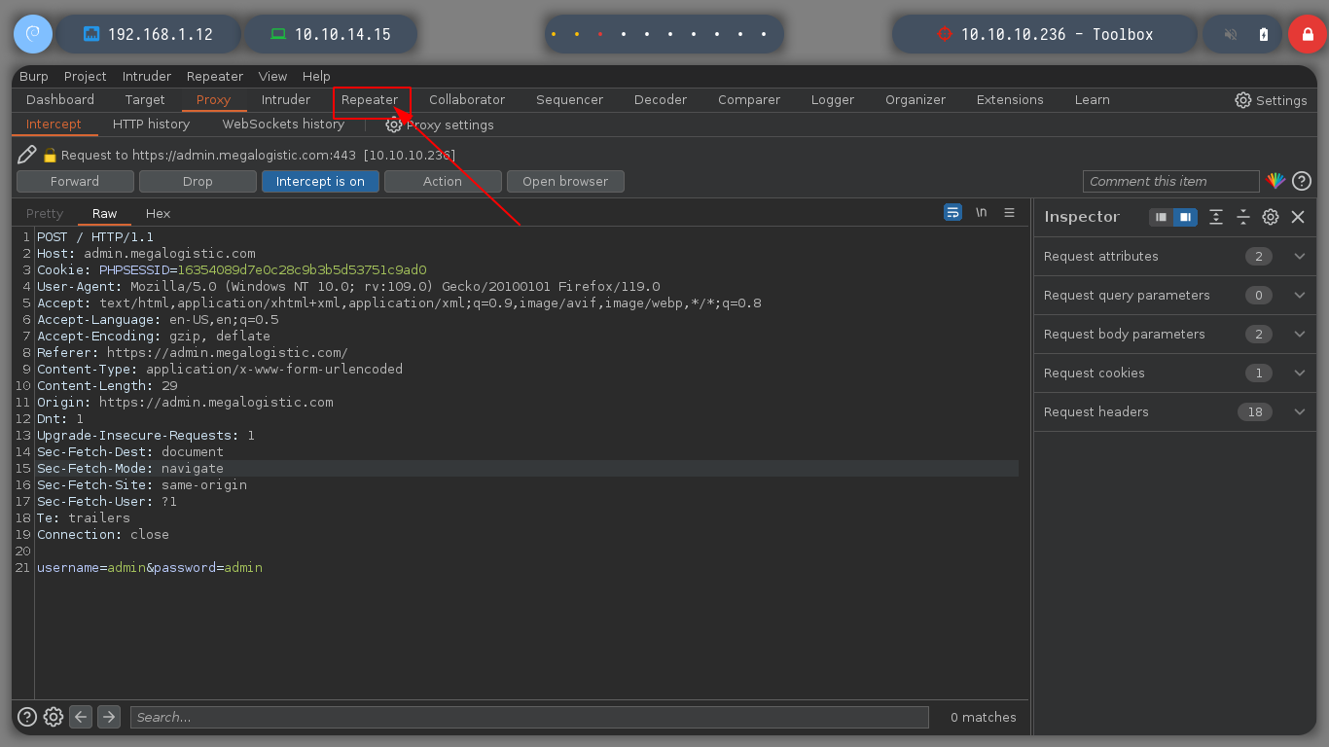This screenshot has height=747, width=1329.
Task: Open search settings gear in bottom bar
Action: (x=54, y=717)
